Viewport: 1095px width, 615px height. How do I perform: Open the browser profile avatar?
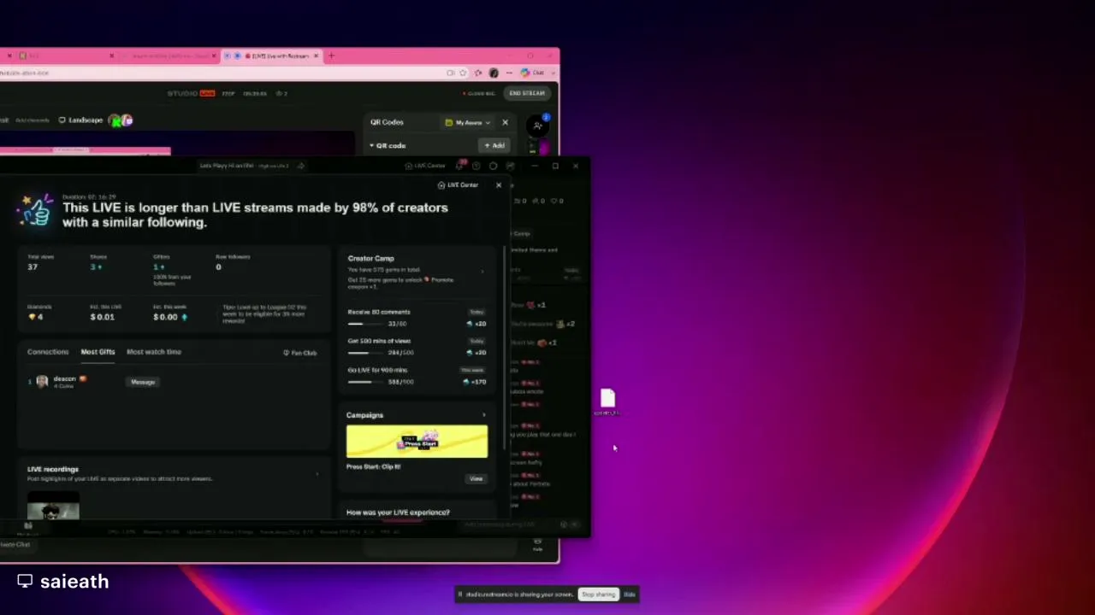pyautogui.click(x=493, y=73)
